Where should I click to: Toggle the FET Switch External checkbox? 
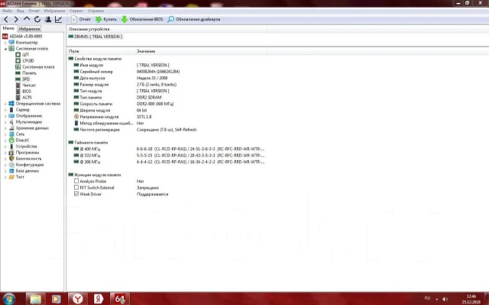(76, 188)
